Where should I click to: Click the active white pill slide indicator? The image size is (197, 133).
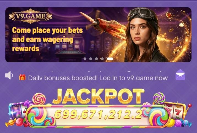(110, 59)
